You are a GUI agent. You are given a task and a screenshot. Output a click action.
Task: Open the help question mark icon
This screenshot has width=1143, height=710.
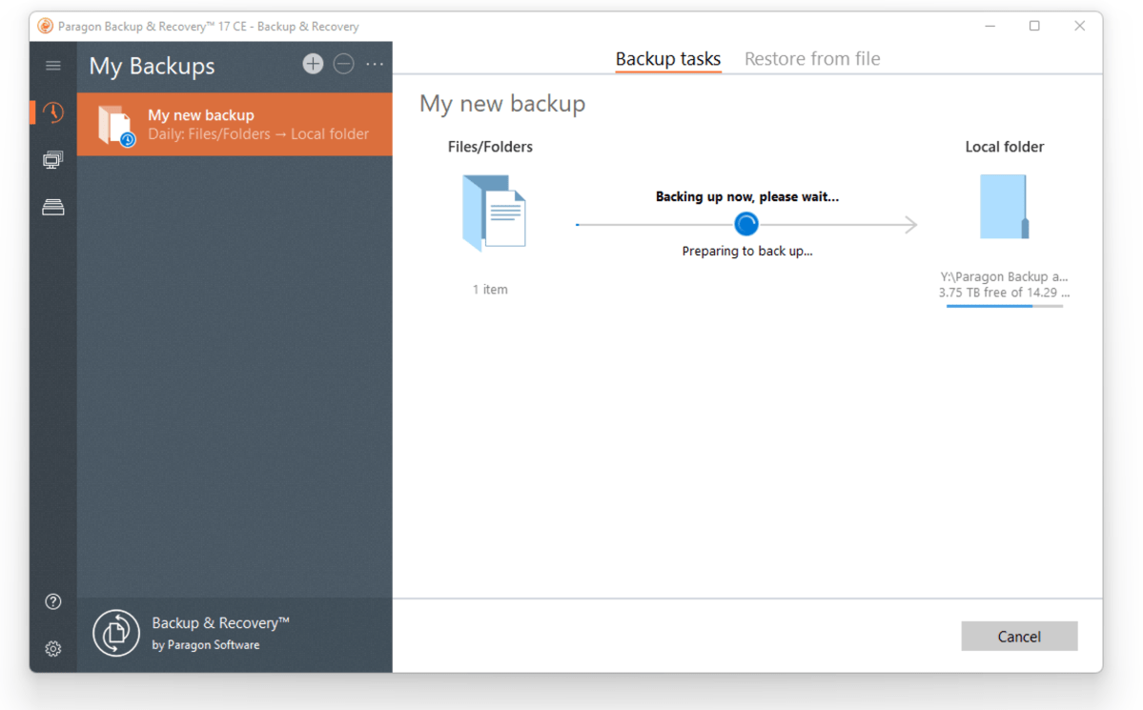tap(53, 601)
